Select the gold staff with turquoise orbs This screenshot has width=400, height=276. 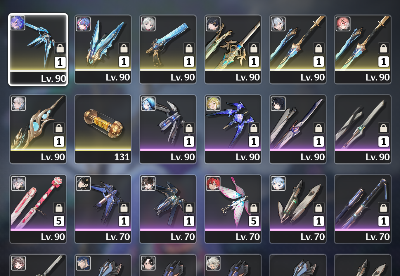tap(38, 129)
